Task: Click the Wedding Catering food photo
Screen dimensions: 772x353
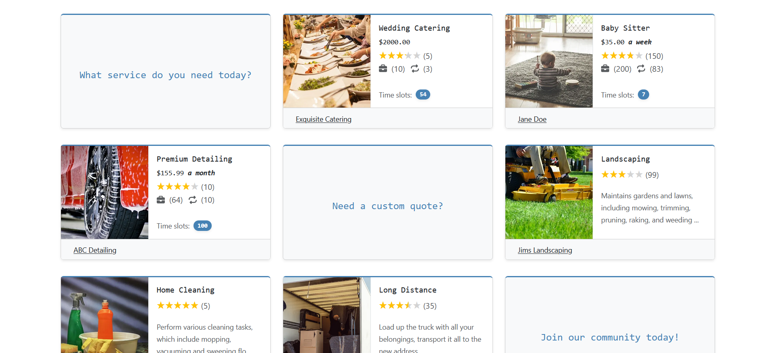Action: 327,61
